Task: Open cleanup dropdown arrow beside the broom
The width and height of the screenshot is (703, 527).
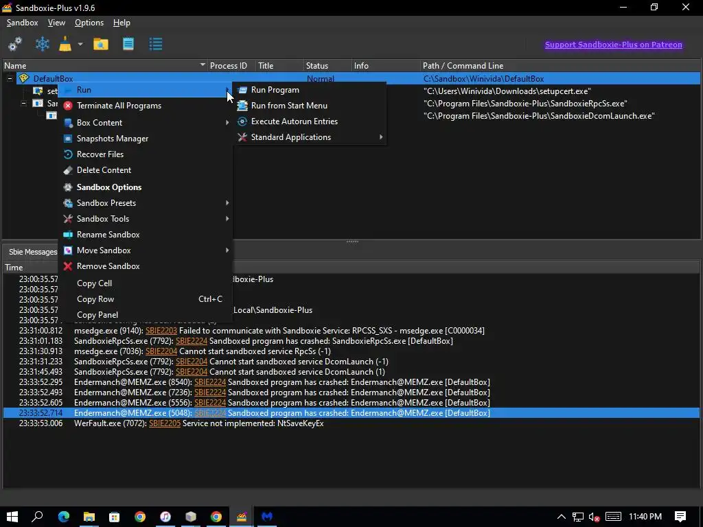Action: point(80,44)
